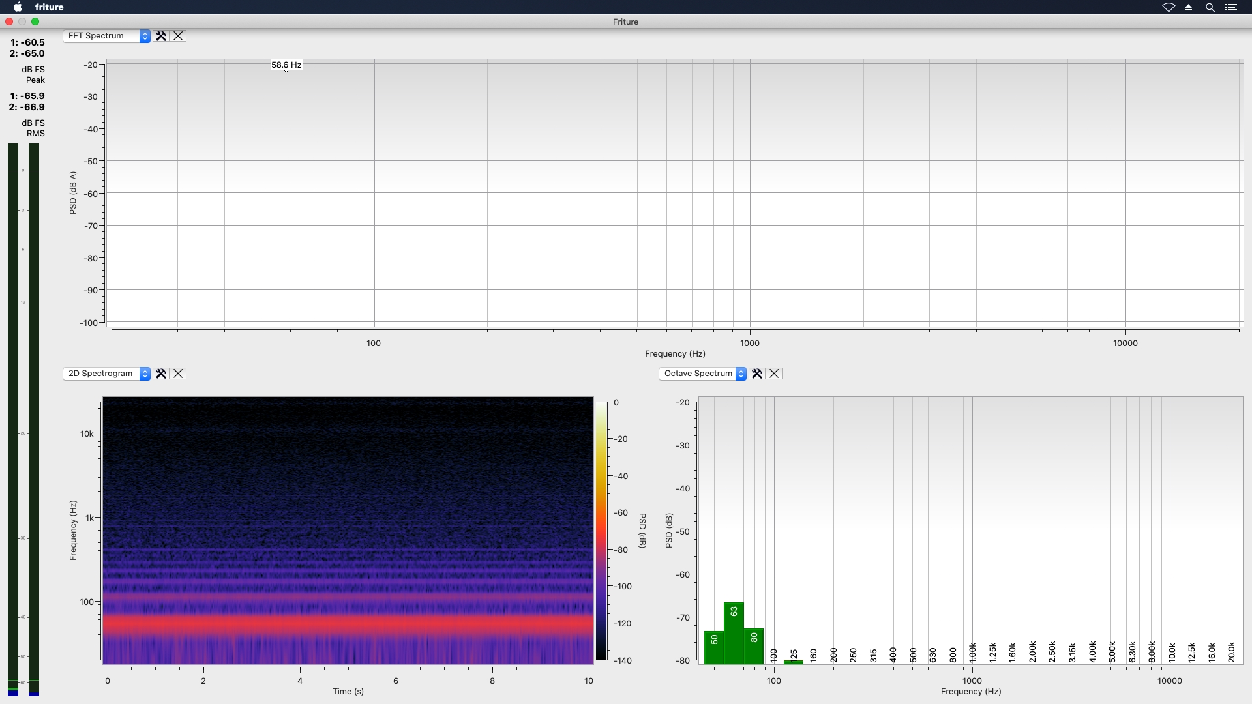
Task: Click the FFT plot Frequency (Hz) axis label
Action: tap(675, 354)
